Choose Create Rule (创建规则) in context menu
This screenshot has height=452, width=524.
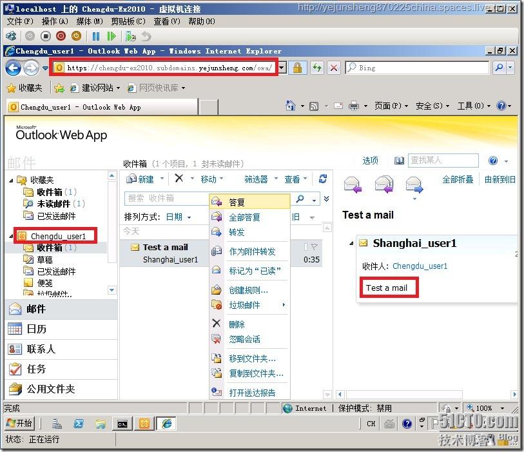[249, 290]
